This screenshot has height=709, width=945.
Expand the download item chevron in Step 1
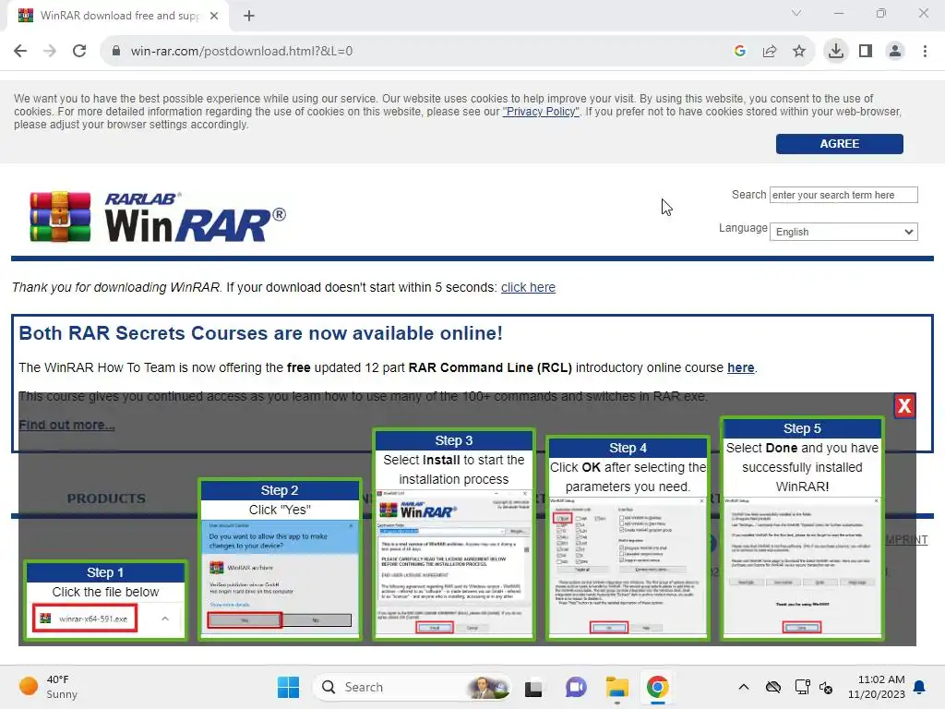(x=165, y=619)
